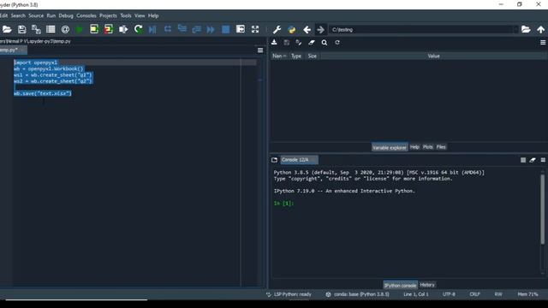Click the debug step into icon
The width and height of the screenshot is (548, 308).
tap(182, 29)
